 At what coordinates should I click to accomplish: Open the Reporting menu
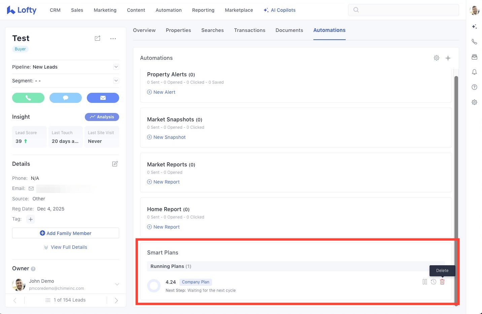coord(203,10)
